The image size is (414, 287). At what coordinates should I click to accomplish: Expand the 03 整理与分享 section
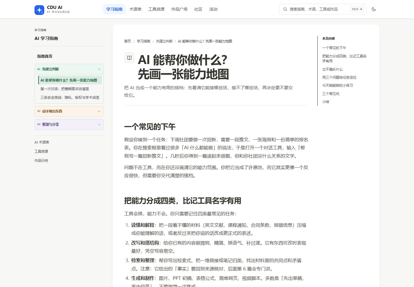(69, 125)
